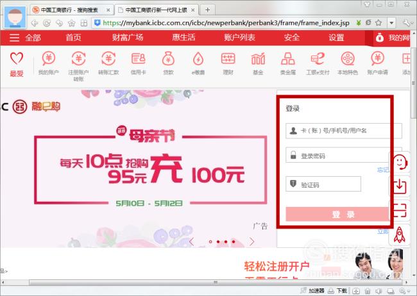Select the e缴费 payment droplet icon

(198, 58)
